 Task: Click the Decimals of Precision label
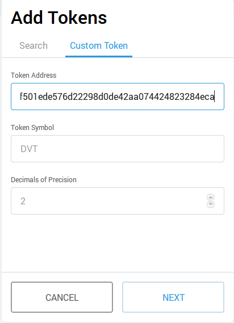[x=44, y=179]
